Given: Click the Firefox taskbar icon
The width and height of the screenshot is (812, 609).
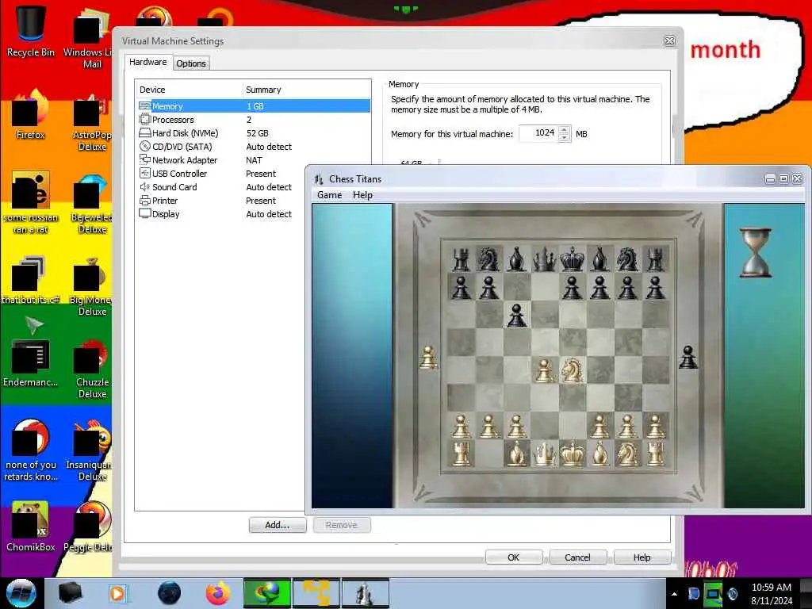Looking at the screenshot, I should pyautogui.click(x=218, y=593).
